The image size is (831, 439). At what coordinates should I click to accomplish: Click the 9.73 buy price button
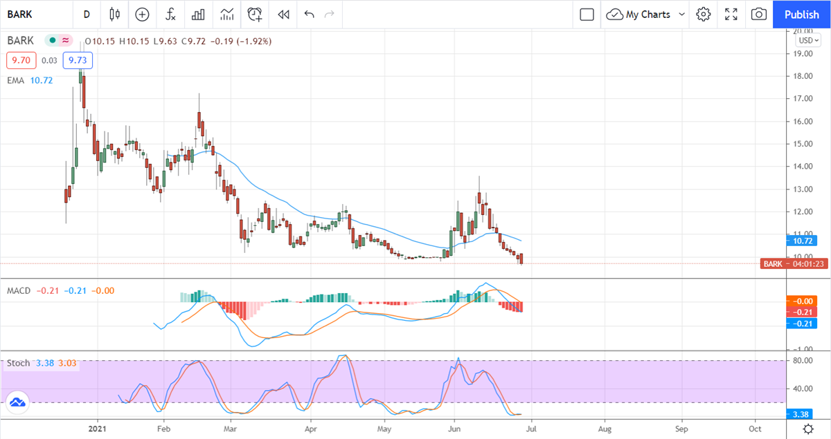(78, 61)
